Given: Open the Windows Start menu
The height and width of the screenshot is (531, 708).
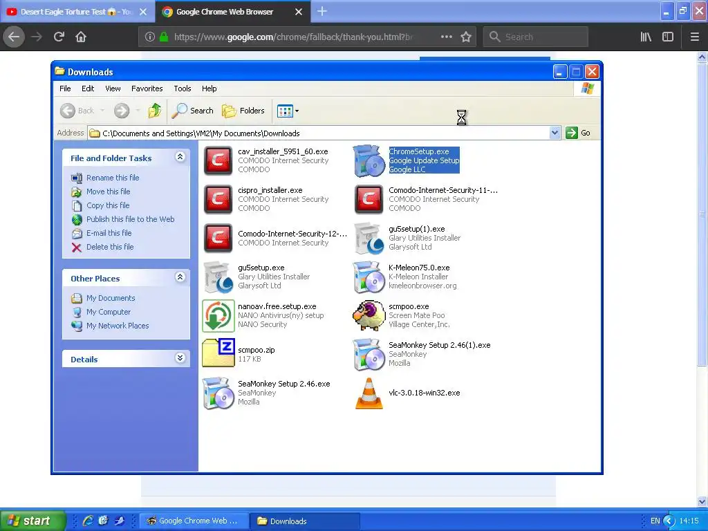Looking at the screenshot, I should 32,521.
